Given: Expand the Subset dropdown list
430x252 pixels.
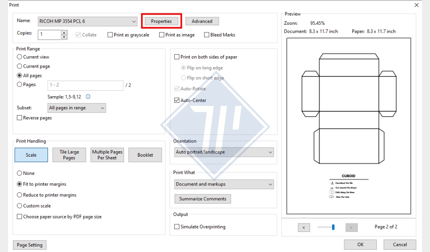Looking at the screenshot, I should (76, 108).
